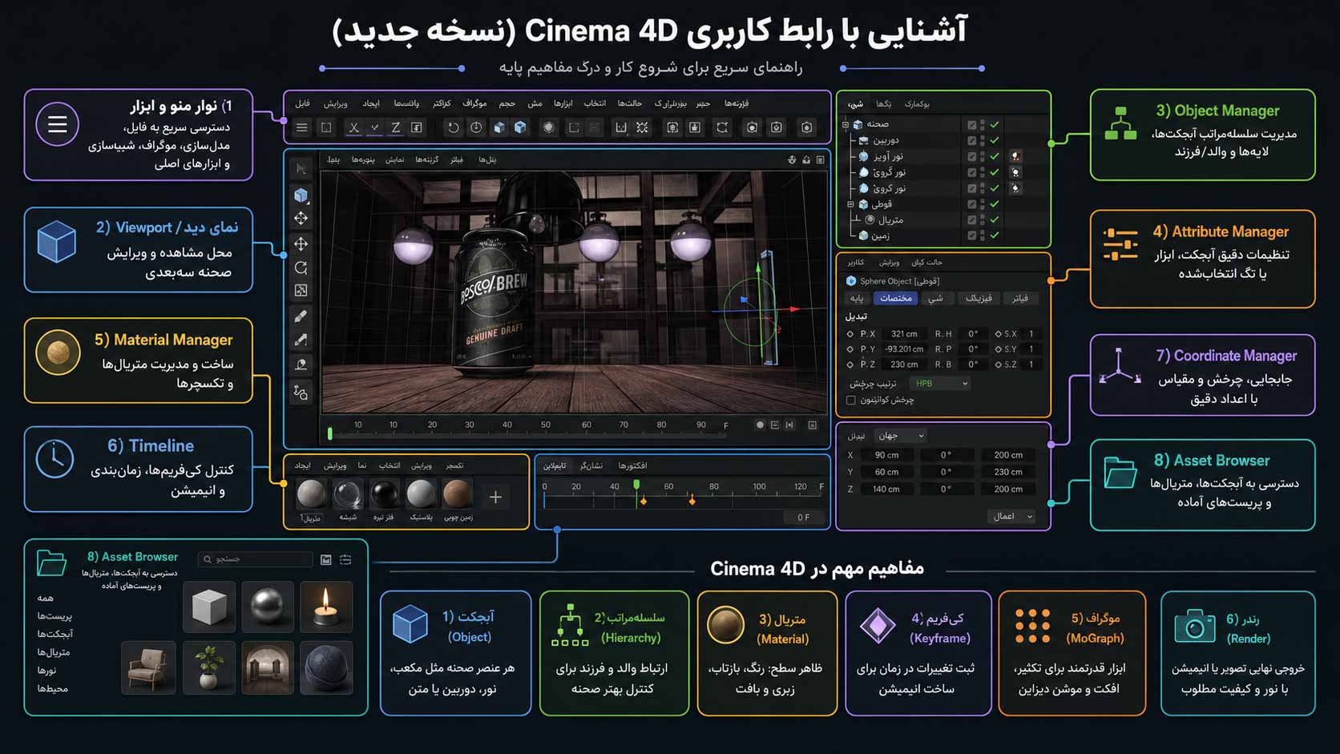Click the list settings icon in Asset Browser
Screen dimensions: 1340x754
(345, 559)
